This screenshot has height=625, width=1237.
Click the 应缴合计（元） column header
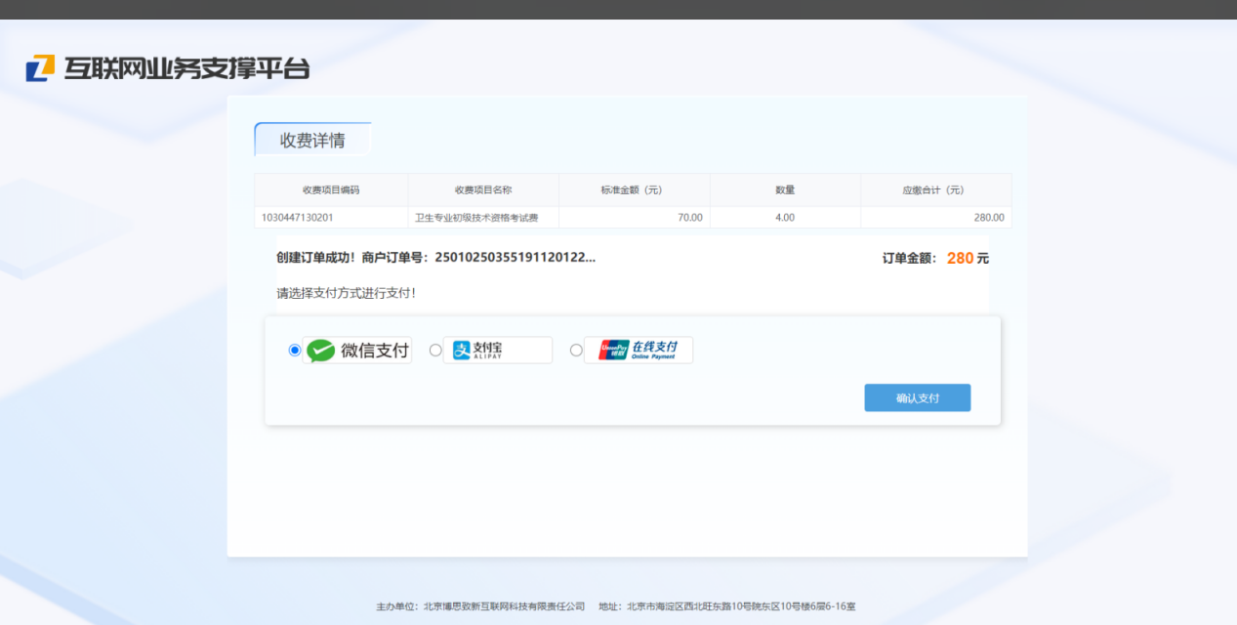935,190
